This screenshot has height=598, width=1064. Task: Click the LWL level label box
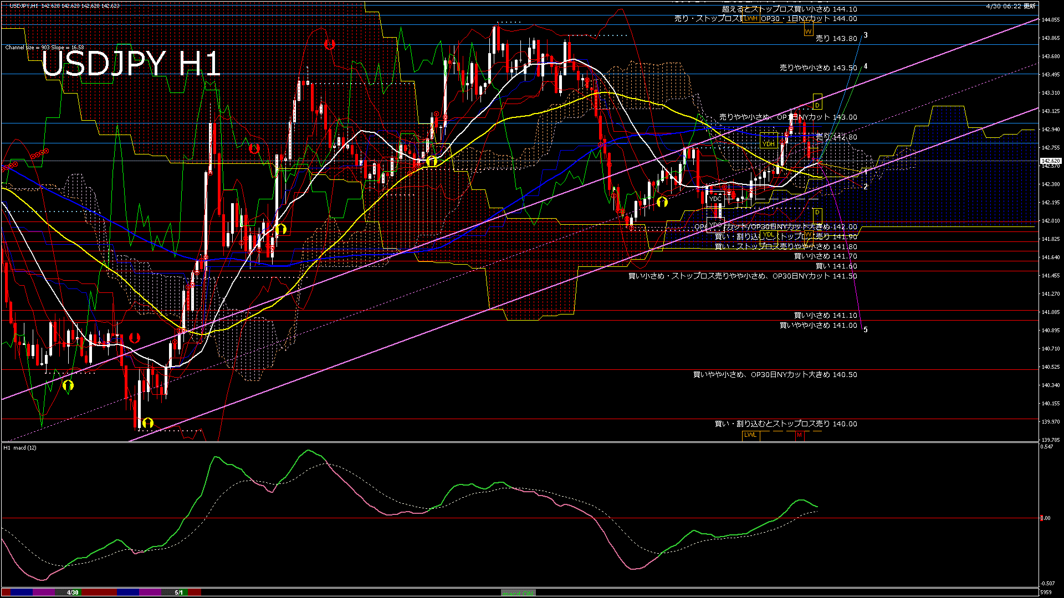[x=750, y=435]
